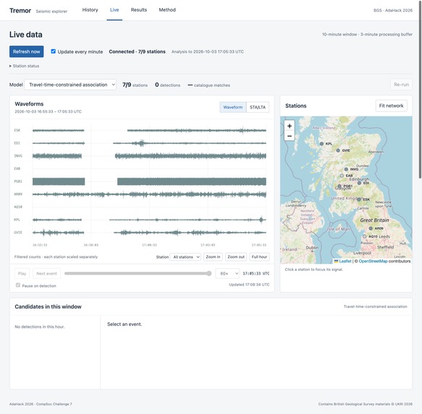Click the playback timeline slider handle
The height and width of the screenshot is (414, 422).
209,274
